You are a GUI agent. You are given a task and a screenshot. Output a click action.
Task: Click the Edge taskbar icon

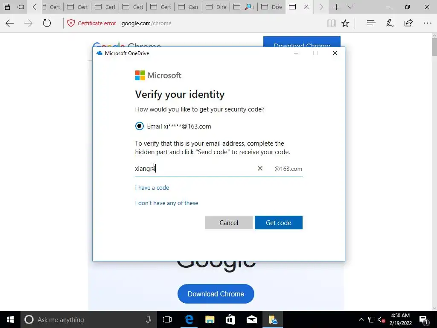click(x=189, y=319)
